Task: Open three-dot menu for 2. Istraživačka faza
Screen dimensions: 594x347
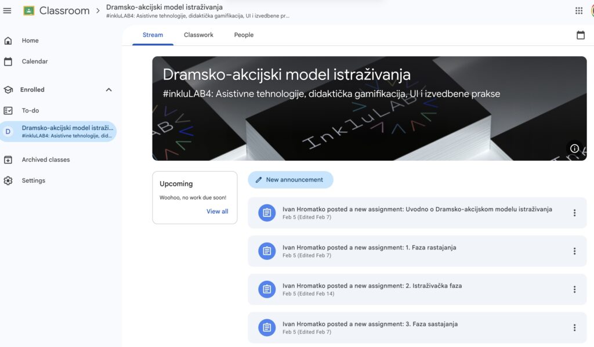Action: (x=574, y=290)
